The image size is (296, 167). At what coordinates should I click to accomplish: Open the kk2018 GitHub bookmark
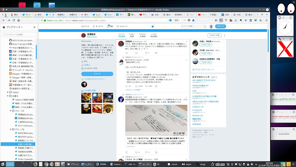22,40
